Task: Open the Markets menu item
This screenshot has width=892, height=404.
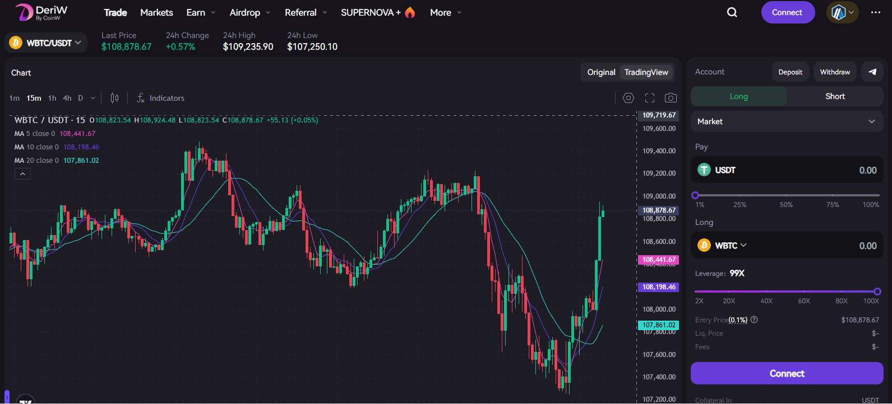Action: click(x=156, y=12)
